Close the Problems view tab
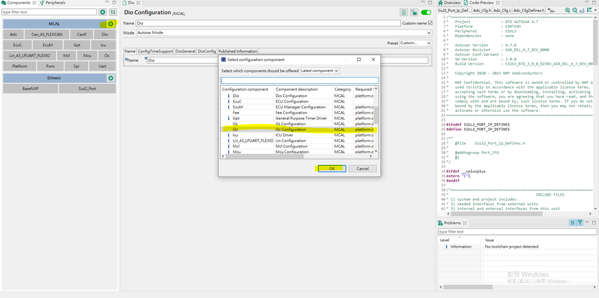Viewport: 599px width, 298px height. pyautogui.click(x=465, y=223)
